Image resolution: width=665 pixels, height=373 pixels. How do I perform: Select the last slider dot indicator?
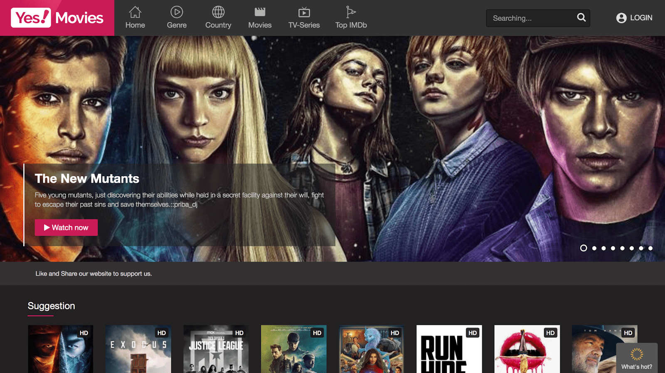pos(650,248)
